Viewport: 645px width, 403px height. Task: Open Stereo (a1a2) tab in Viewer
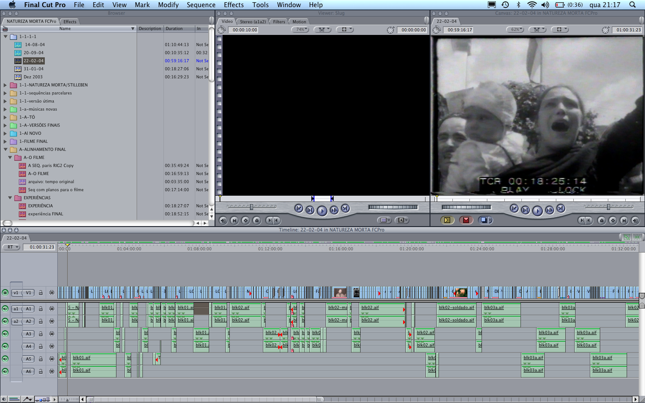[253, 21]
